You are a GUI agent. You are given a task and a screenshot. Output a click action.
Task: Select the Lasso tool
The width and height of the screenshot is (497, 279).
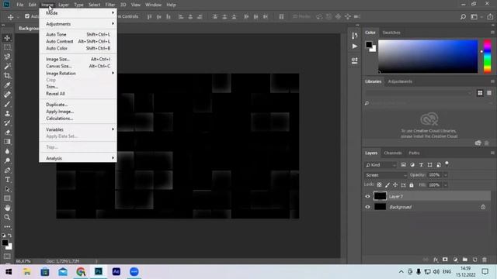[7, 57]
